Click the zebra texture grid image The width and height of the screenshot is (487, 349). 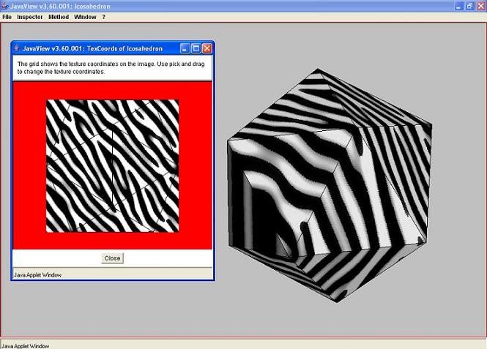coord(112,166)
